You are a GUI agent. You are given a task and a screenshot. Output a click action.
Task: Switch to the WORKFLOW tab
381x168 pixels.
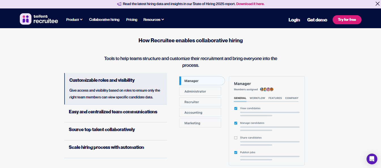click(x=257, y=98)
